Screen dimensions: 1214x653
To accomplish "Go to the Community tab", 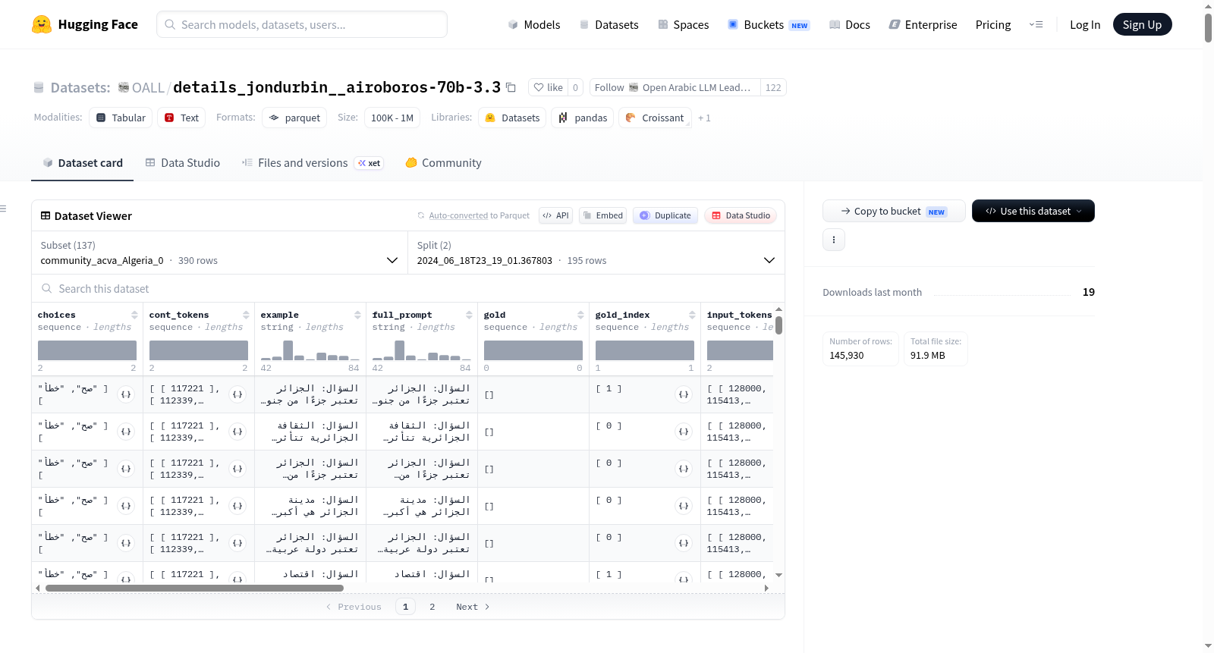I will tap(444, 163).
